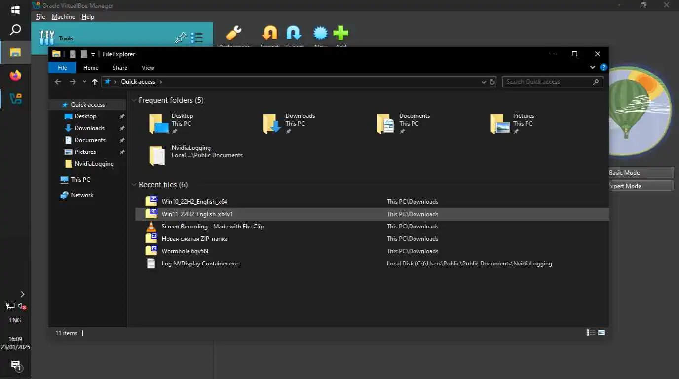Collapse the Recent files section
The width and height of the screenshot is (679, 379).
[134, 185]
